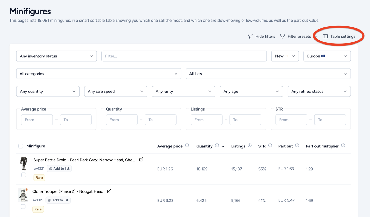Click the Super Battle Droid name link

84,160
